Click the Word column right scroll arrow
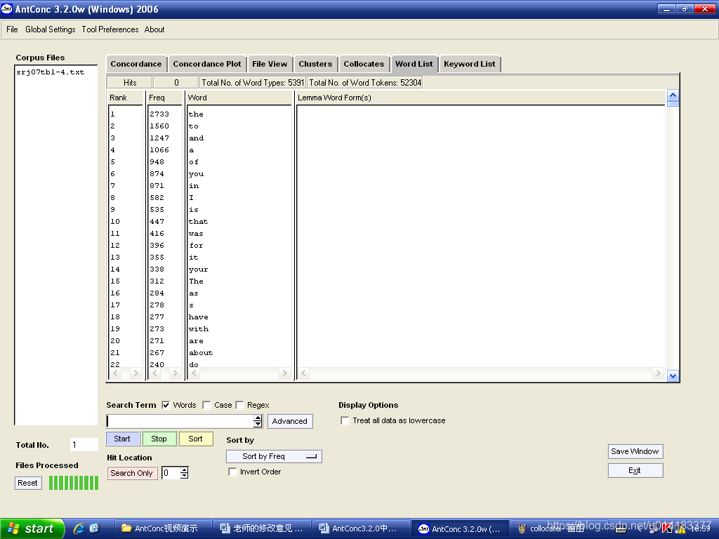The height and width of the screenshot is (539, 719). point(284,373)
